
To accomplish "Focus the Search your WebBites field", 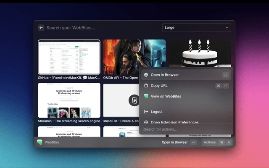I will click(101, 28).
